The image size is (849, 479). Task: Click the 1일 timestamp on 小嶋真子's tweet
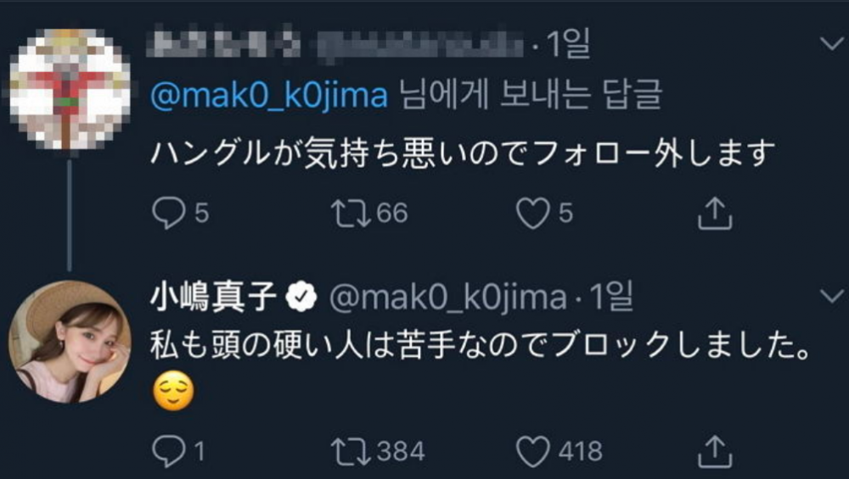coord(610,297)
